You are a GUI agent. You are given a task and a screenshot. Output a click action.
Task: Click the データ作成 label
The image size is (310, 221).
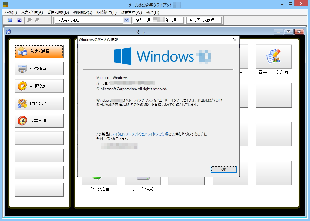tap(143, 189)
